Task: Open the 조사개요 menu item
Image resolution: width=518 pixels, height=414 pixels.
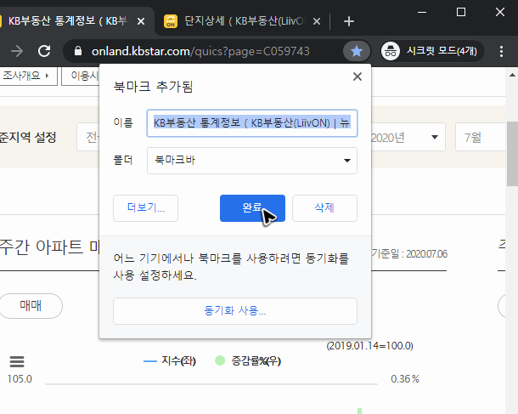Action: [x=28, y=76]
